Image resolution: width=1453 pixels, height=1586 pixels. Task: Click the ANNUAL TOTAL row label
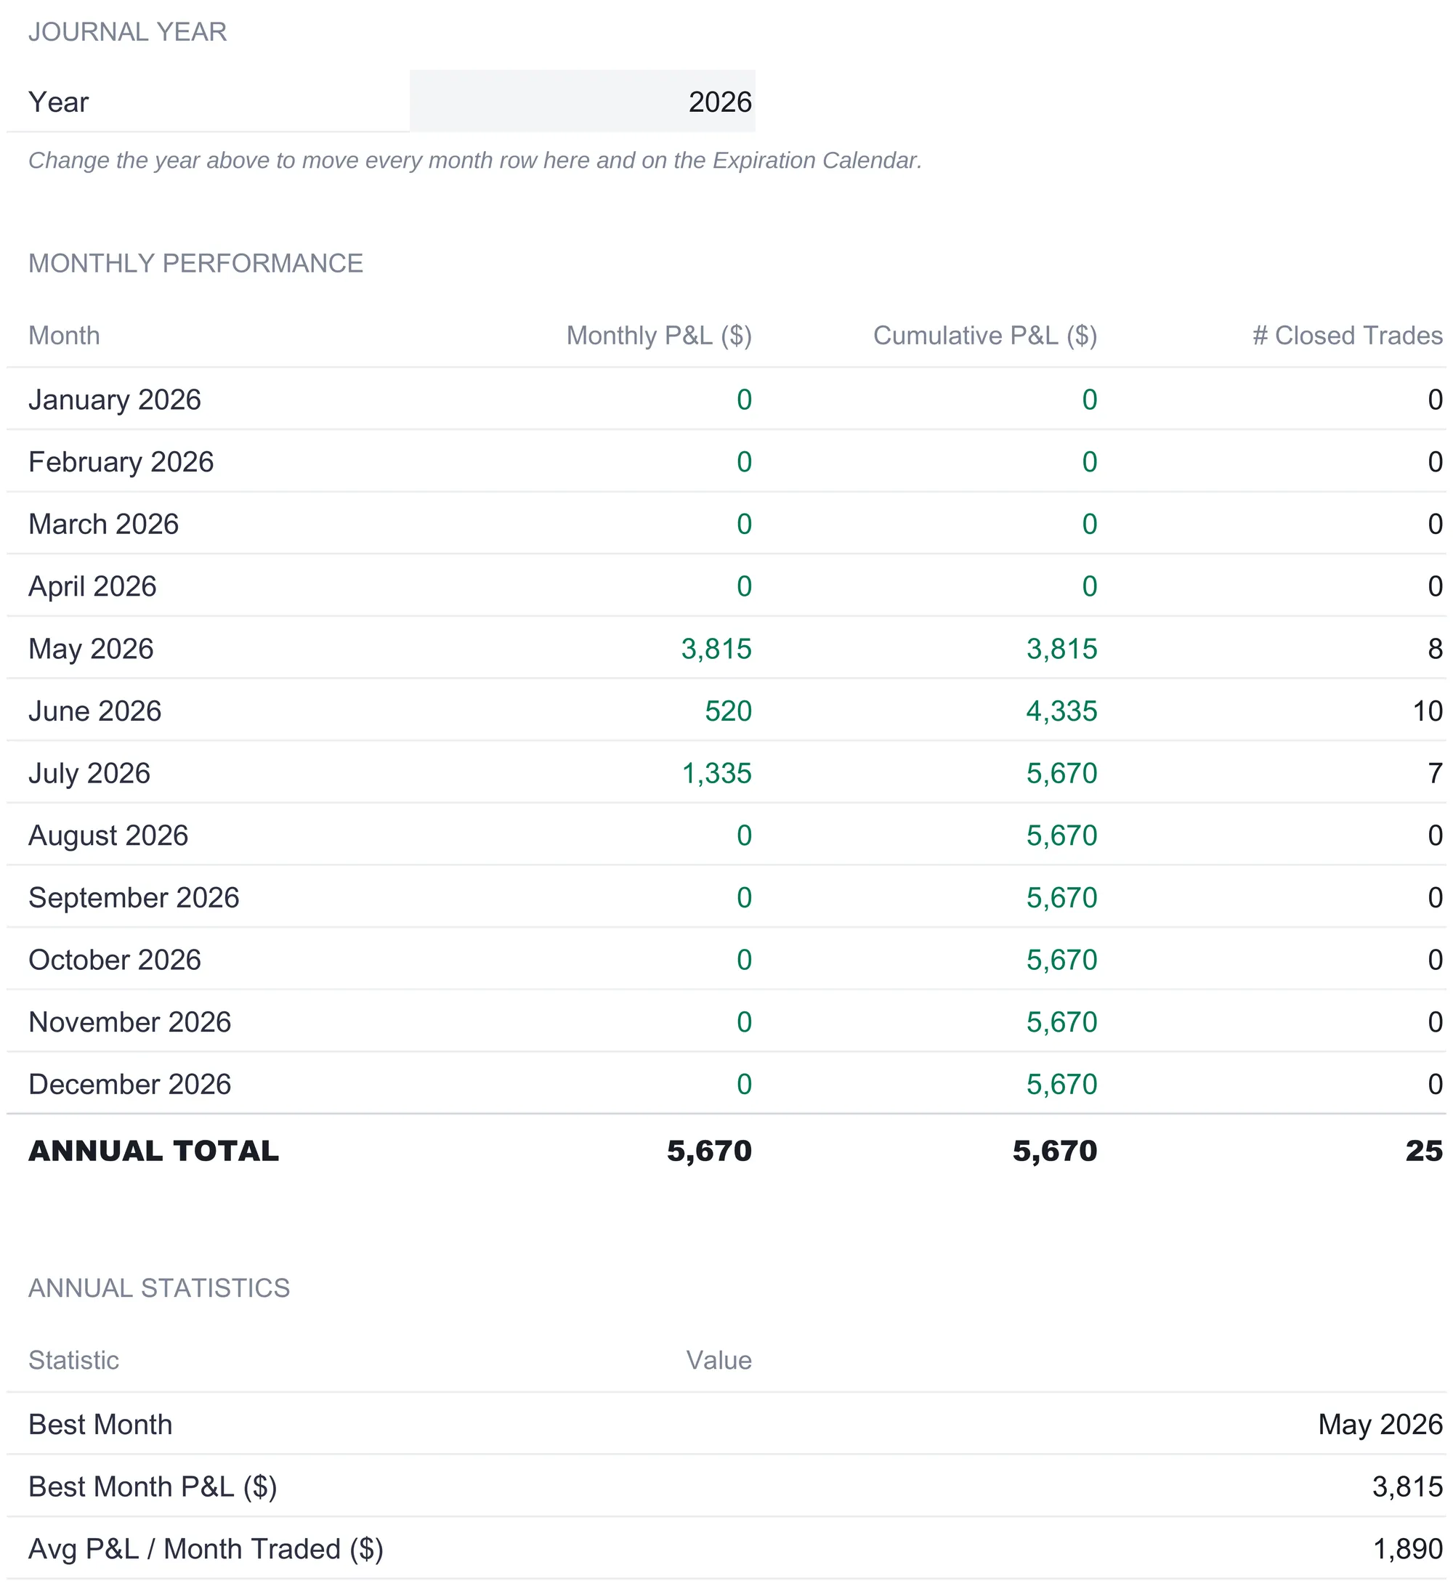coord(154,1151)
